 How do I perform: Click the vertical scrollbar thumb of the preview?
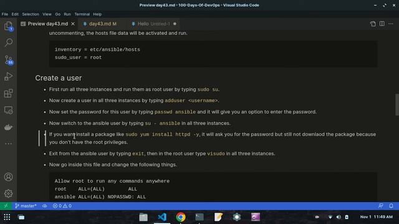(x=397, y=105)
